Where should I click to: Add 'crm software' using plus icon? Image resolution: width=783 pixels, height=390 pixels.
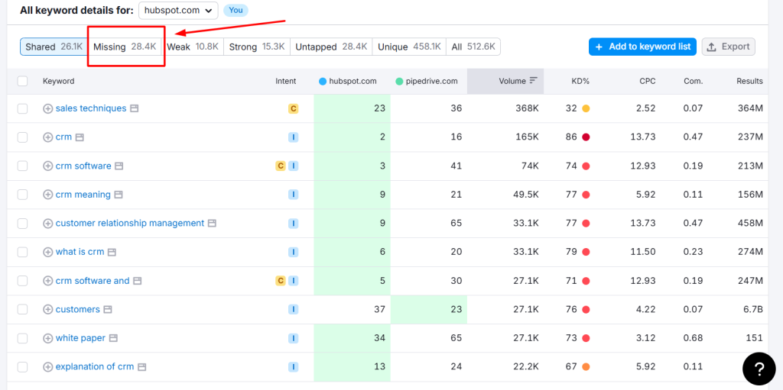pos(48,166)
